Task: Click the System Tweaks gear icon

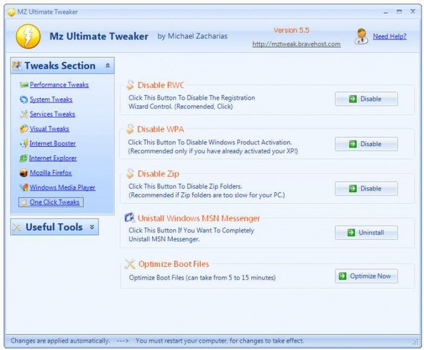Action: [24, 100]
